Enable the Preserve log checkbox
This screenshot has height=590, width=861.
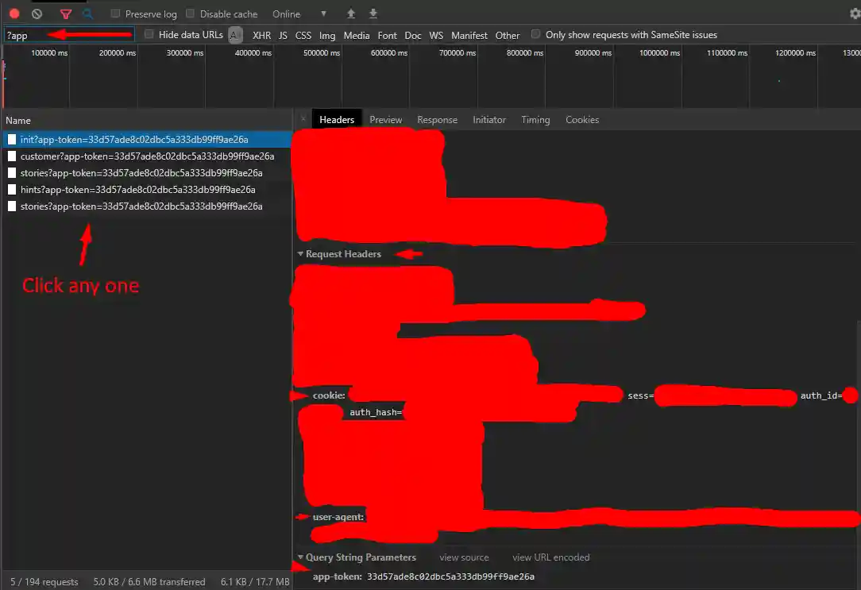click(x=116, y=13)
